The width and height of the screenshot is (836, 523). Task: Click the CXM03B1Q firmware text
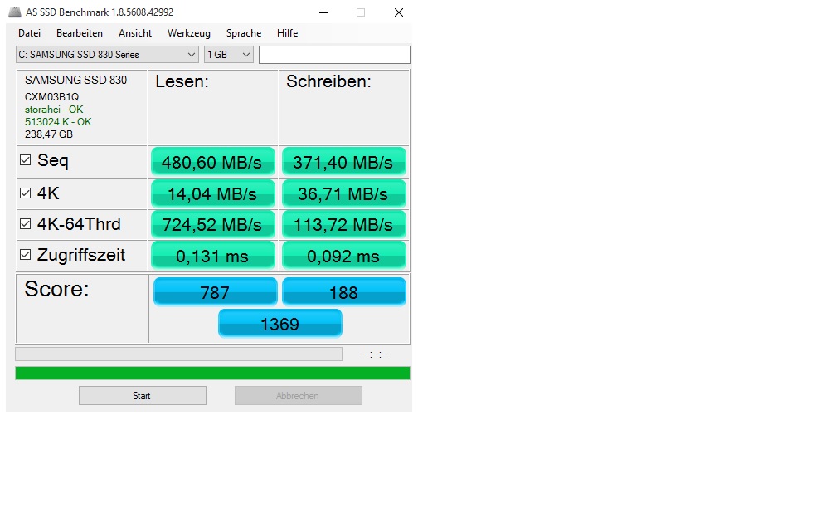point(51,96)
